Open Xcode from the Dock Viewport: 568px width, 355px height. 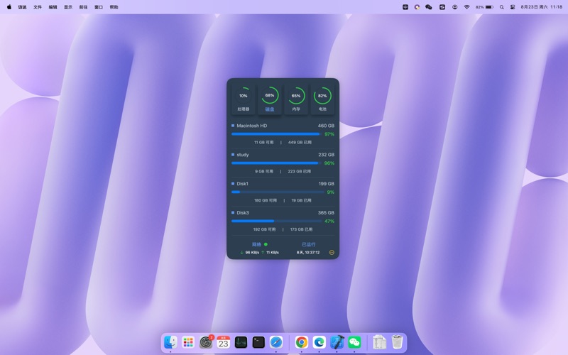tap(337, 342)
